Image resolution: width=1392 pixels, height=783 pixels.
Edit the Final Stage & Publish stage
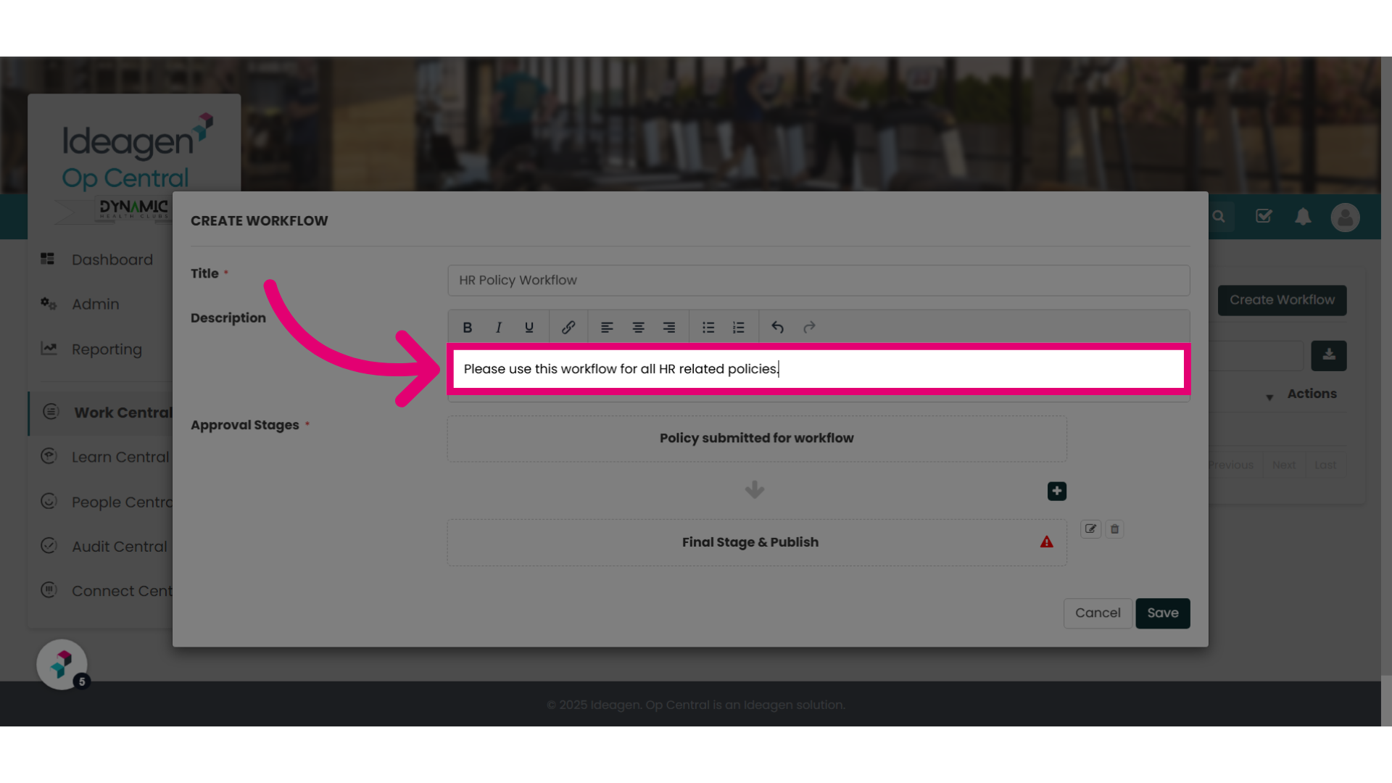[1090, 529]
